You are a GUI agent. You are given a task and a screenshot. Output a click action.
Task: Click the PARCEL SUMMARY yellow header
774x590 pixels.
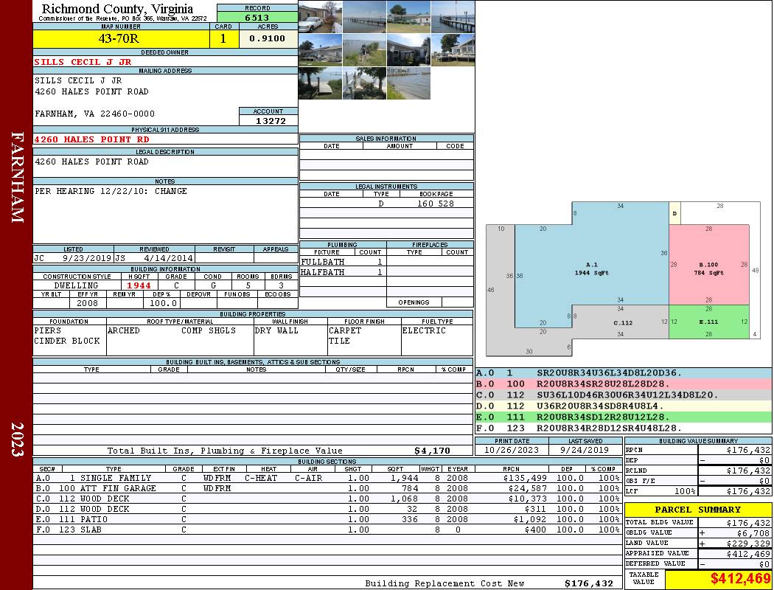click(698, 510)
